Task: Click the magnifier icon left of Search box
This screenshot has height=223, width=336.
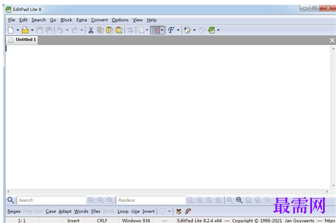Action: tap(11, 200)
